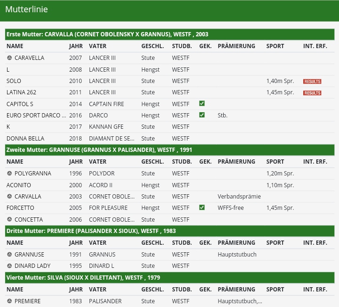
Task: Click the icon beside CARVALLA in Zweite Mutter
Action: [x=9, y=197]
